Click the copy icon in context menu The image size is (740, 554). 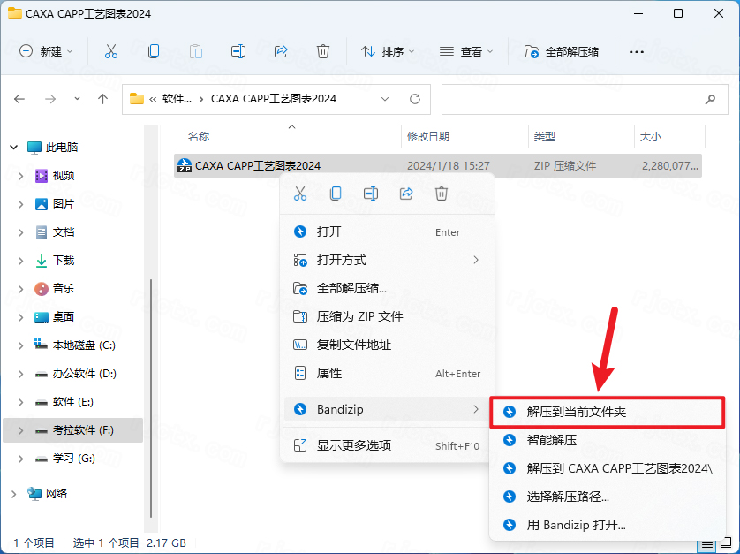336,194
